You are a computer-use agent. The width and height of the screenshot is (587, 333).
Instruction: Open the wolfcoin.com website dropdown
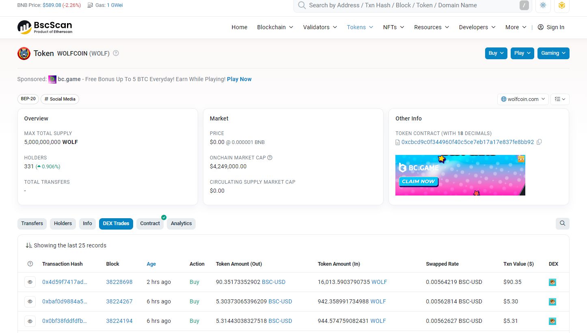coord(523,99)
